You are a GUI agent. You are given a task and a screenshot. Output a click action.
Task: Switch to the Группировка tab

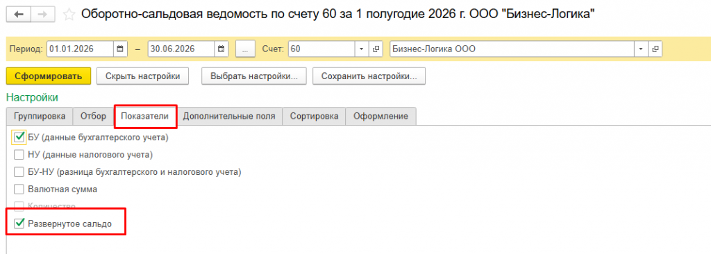(40, 116)
